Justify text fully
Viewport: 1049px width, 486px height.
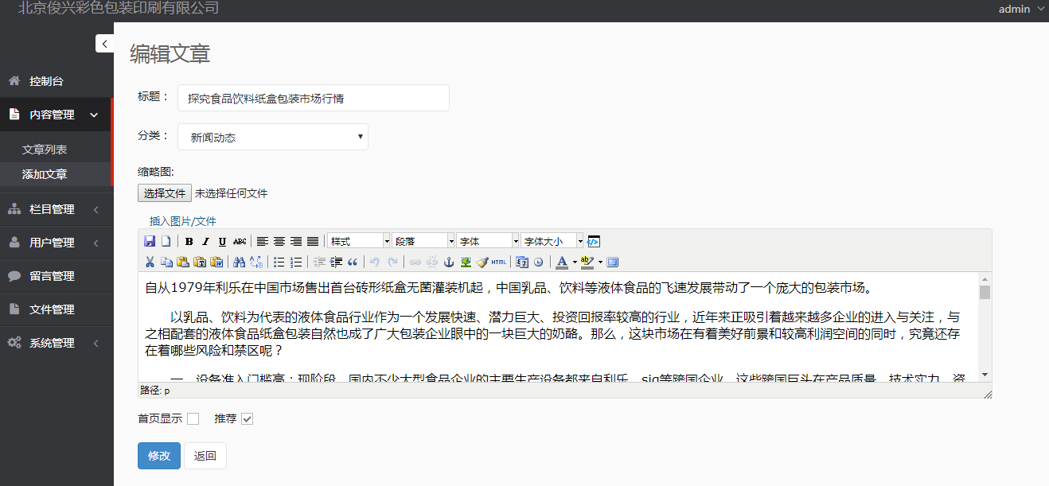pos(313,241)
